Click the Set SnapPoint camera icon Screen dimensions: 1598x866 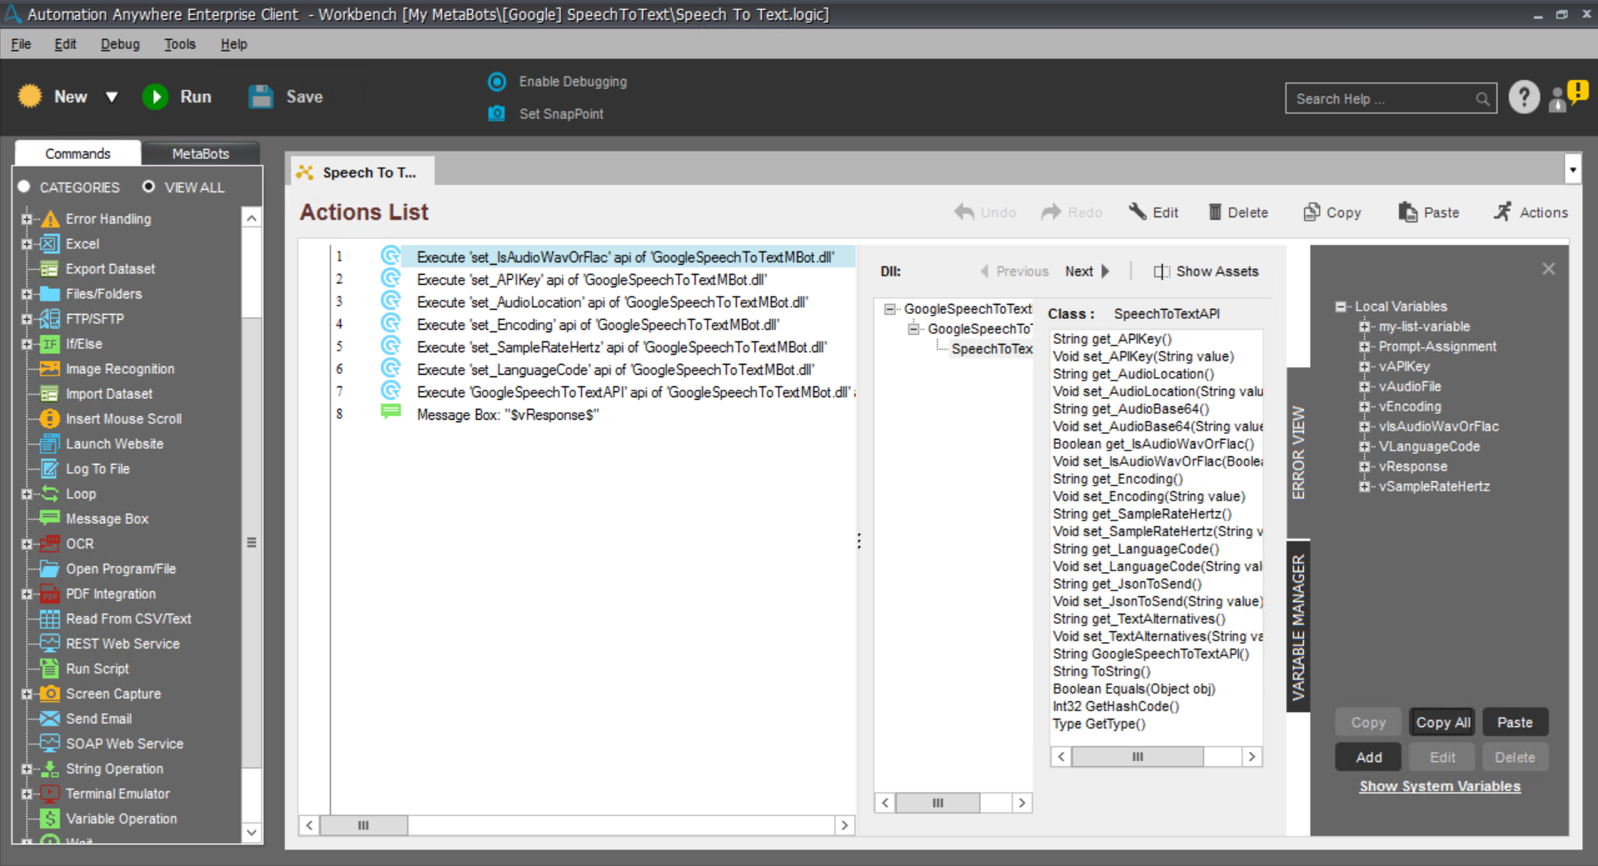click(496, 113)
